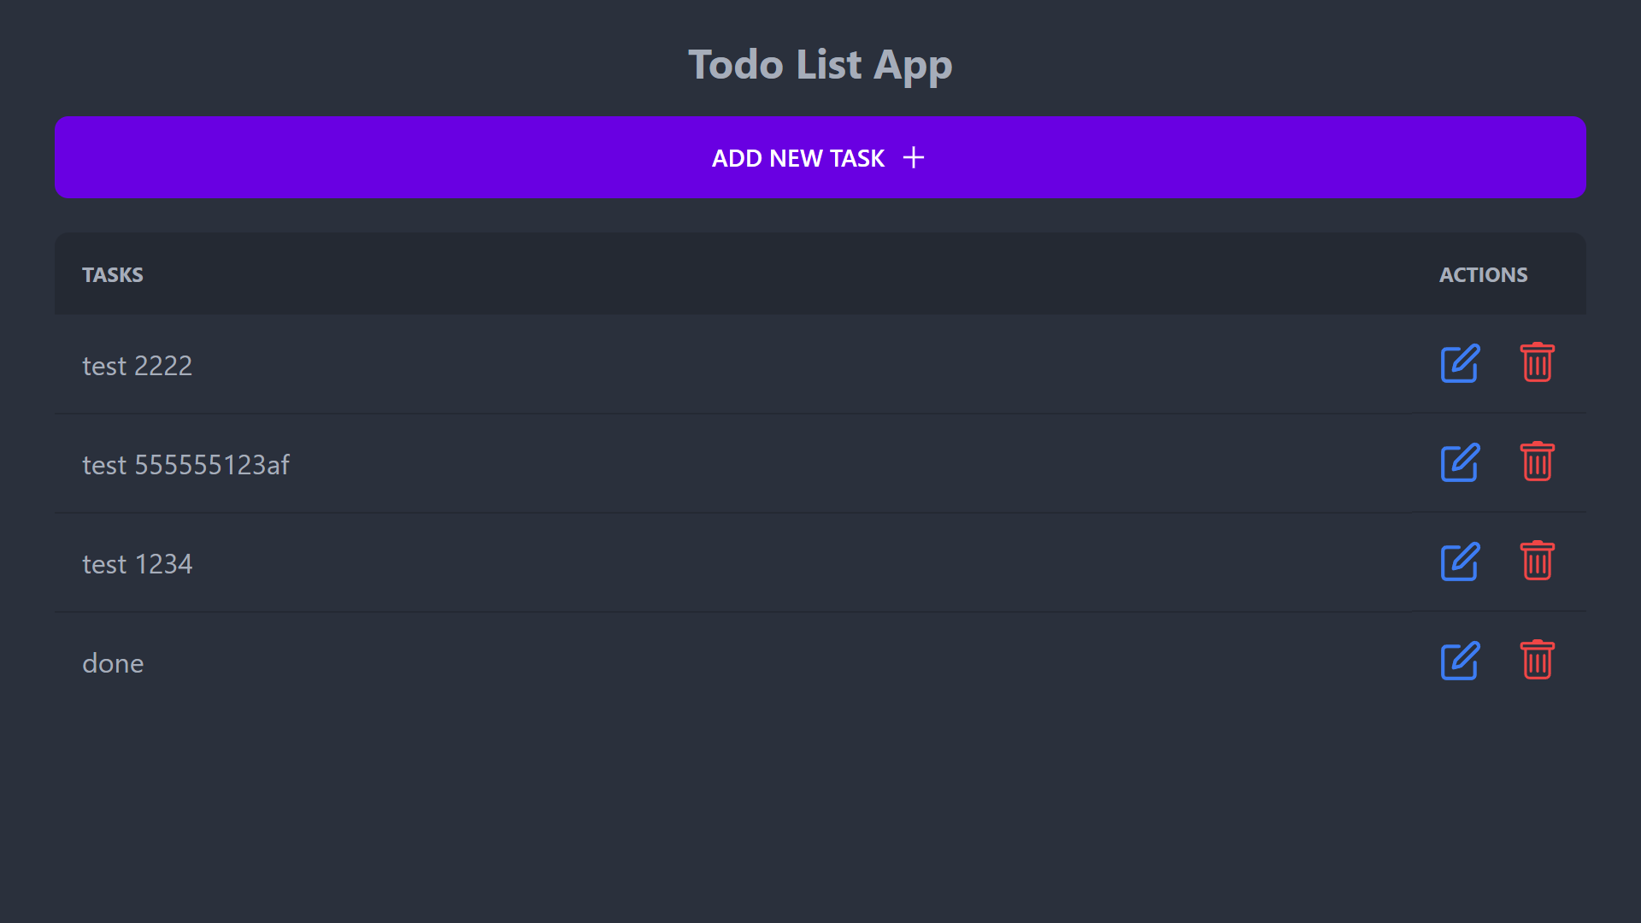Image resolution: width=1641 pixels, height=923 pixels.
Task: Click the TASKS column header
Action: 113,275
